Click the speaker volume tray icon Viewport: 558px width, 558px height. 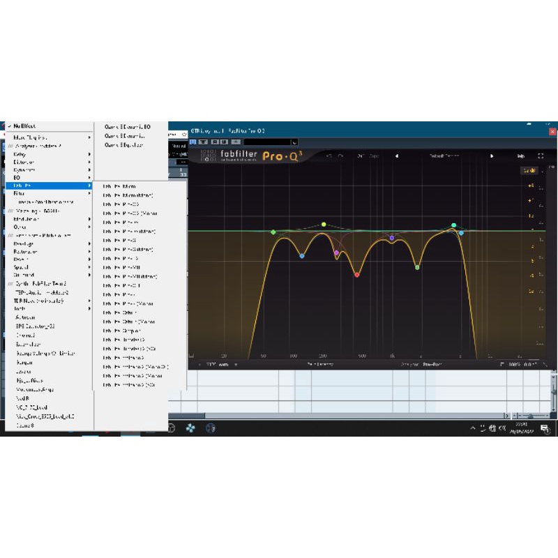[502, 428]
